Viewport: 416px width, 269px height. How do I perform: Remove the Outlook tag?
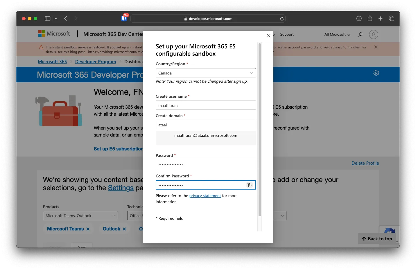tap(124, 229)
